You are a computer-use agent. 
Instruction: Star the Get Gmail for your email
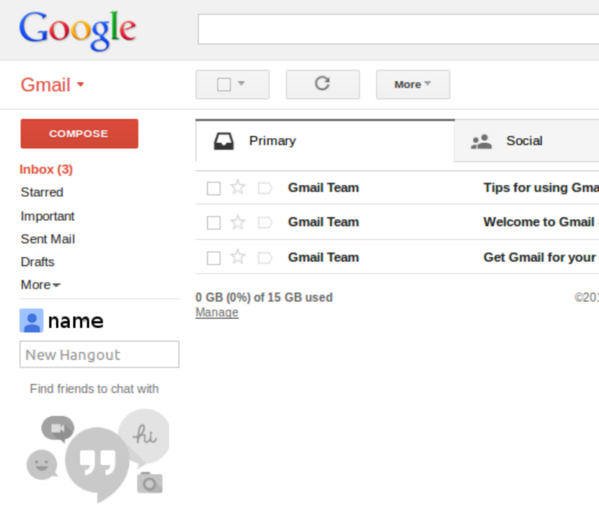237,257
